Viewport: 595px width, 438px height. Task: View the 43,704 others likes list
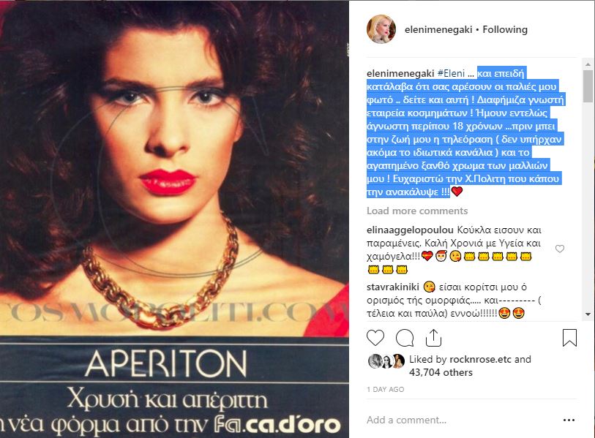pyautogui.click(x=441, y=372)
